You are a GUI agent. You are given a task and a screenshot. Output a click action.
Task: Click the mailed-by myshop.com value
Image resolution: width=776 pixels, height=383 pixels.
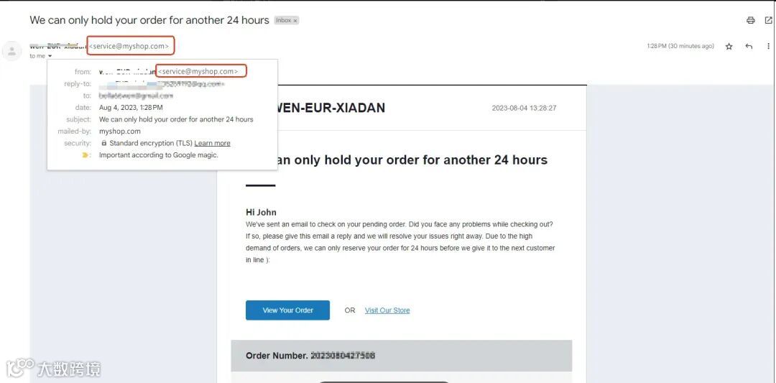120,131
